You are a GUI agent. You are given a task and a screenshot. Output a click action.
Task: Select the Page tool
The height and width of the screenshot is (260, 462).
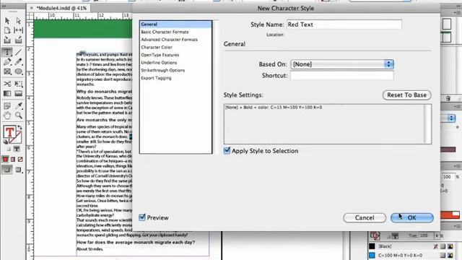7,30
